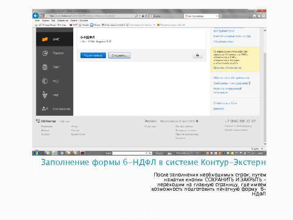Open the ПФР section icon
The height and width of the screenshot is (220, 293).
[x=45, y=67]
